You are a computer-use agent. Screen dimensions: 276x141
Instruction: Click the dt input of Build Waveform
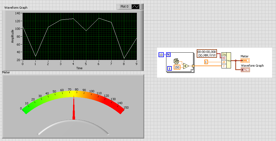[224, 62]
